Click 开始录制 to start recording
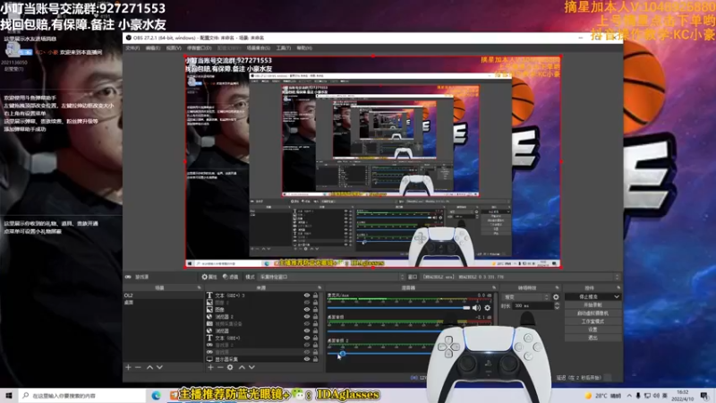This screenshot has width=716, height=403. tap(592, 305)
